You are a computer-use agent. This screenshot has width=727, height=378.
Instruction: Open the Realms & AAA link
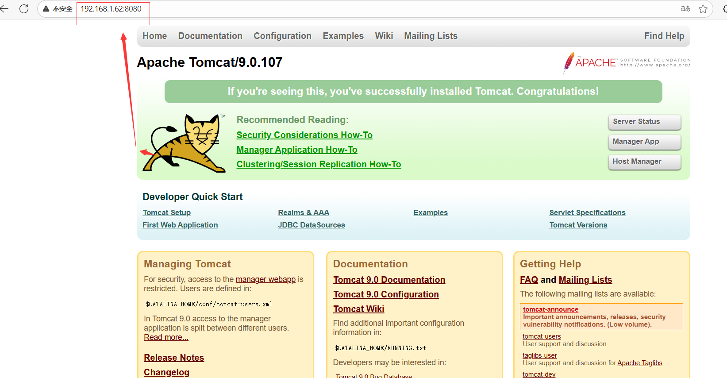coord(304,212)
